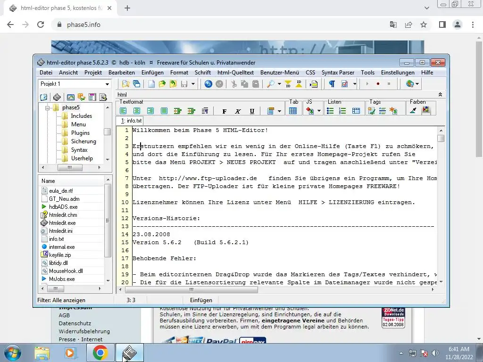Viewport: 483px width, 362px height.
Task: Click the Widerrufsbelehrung link on webpage
Action: pos(84,331)
